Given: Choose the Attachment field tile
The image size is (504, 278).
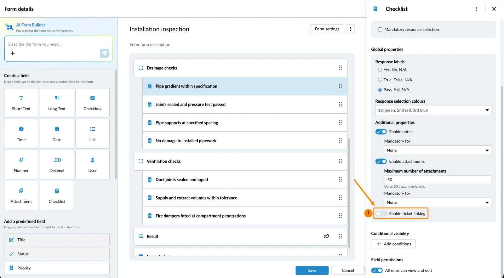Looking at the screenshot, I should point(21,196).
